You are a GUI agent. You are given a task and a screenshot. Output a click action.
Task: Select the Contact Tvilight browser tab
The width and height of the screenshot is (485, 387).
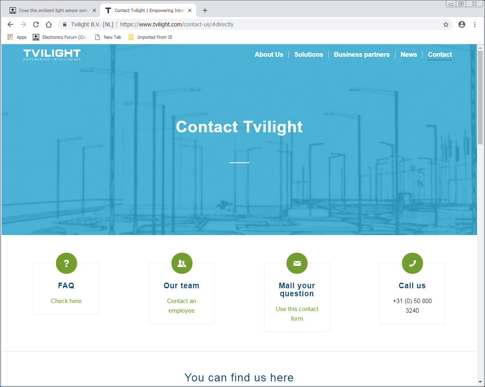[148, 10]
